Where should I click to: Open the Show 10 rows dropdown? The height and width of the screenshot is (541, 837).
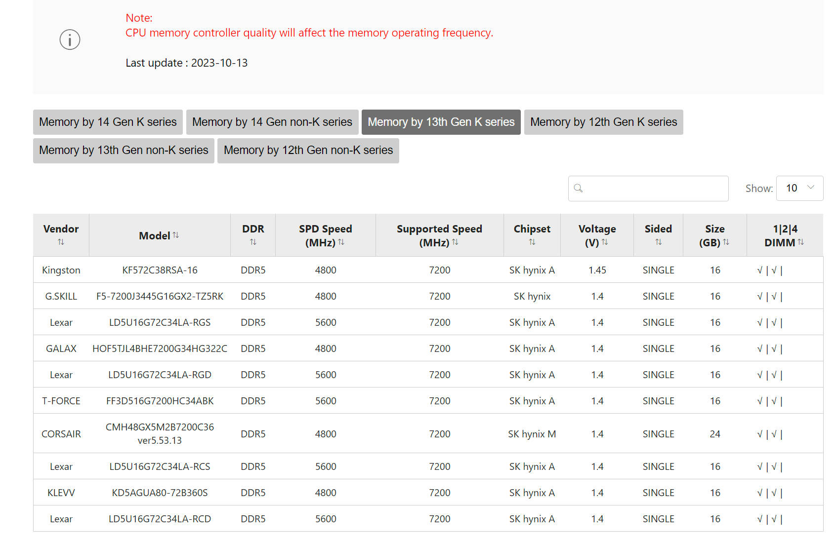pos(799,188)
